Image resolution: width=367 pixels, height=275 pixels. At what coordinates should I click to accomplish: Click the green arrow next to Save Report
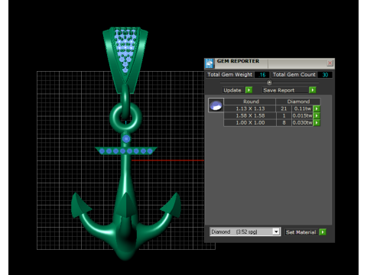[313, 90]
